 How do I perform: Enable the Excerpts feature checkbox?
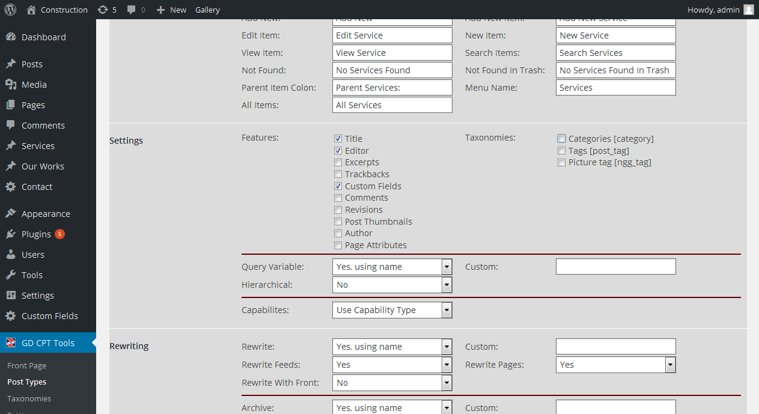click(338, 162)
